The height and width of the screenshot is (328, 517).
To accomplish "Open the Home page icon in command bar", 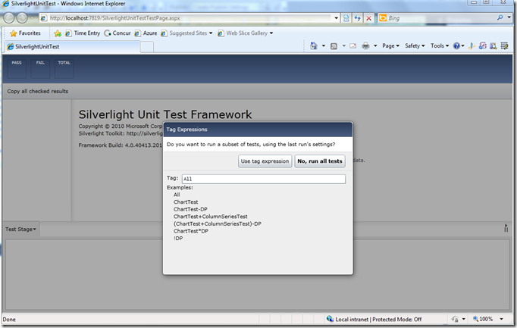I will (x=314, y=45).
